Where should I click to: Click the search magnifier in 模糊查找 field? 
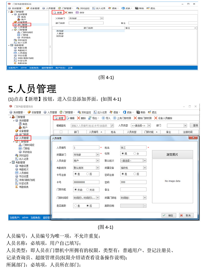[x=112, y=126]
